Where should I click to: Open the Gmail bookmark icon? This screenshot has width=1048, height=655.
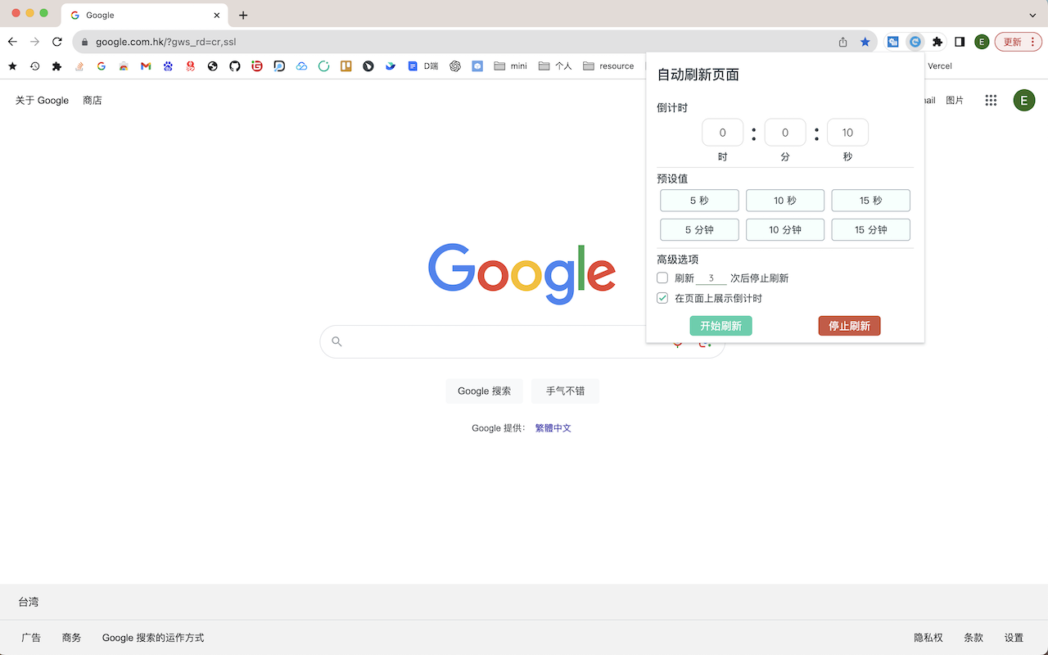coord(146,66)
